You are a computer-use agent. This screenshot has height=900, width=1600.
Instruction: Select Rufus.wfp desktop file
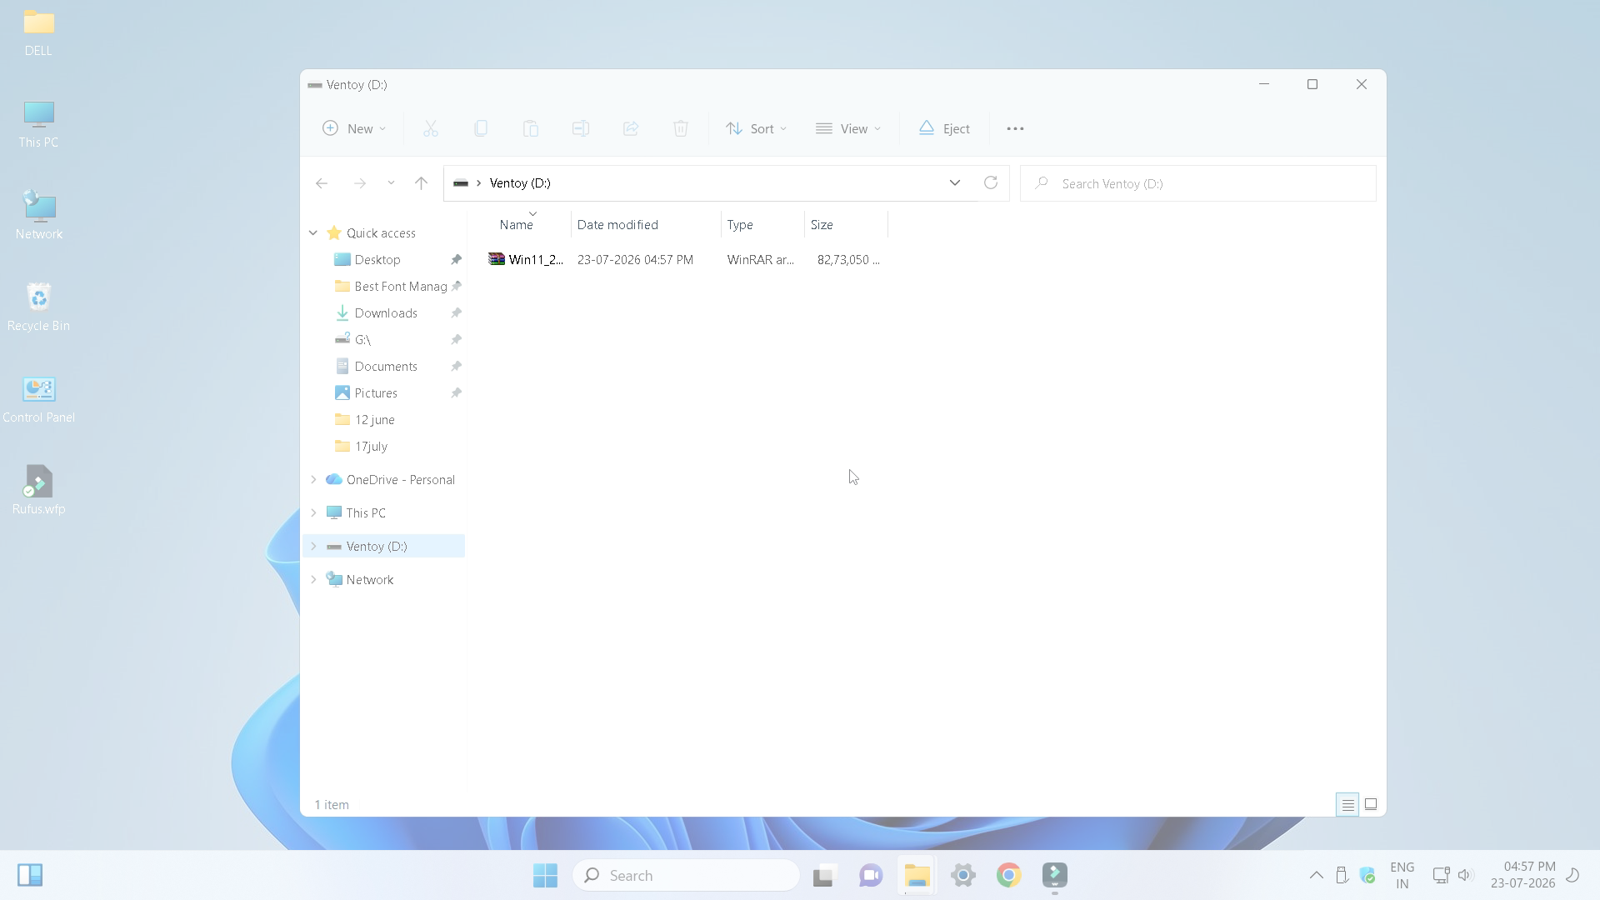[x=38, y=490]
